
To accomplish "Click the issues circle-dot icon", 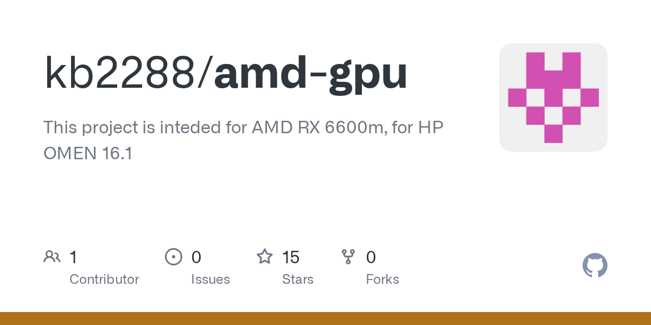I will pos(173,257).
